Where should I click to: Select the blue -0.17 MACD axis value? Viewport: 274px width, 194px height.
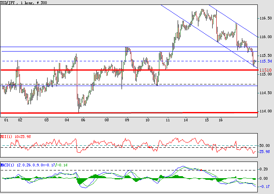click(264, 187)
